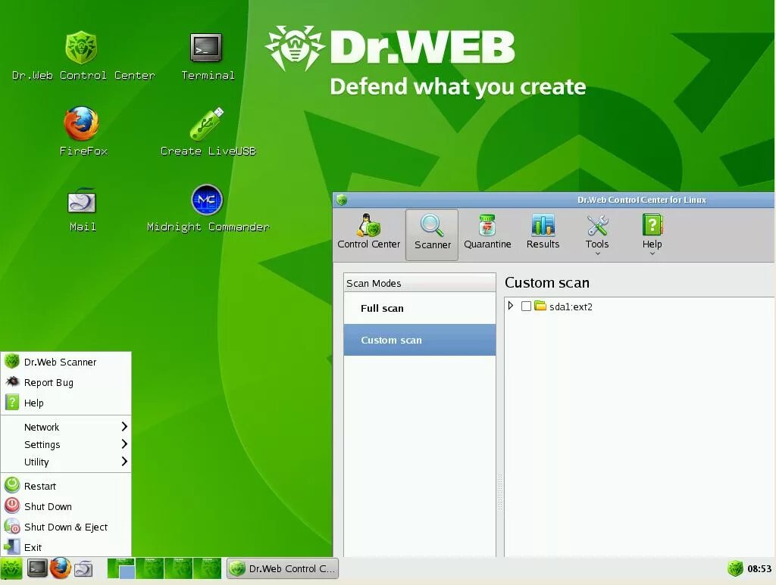This screenshot has width=776, height=585.
Task: Click the Dr.Web window title bar icon
Action: (x=342, y=200)
